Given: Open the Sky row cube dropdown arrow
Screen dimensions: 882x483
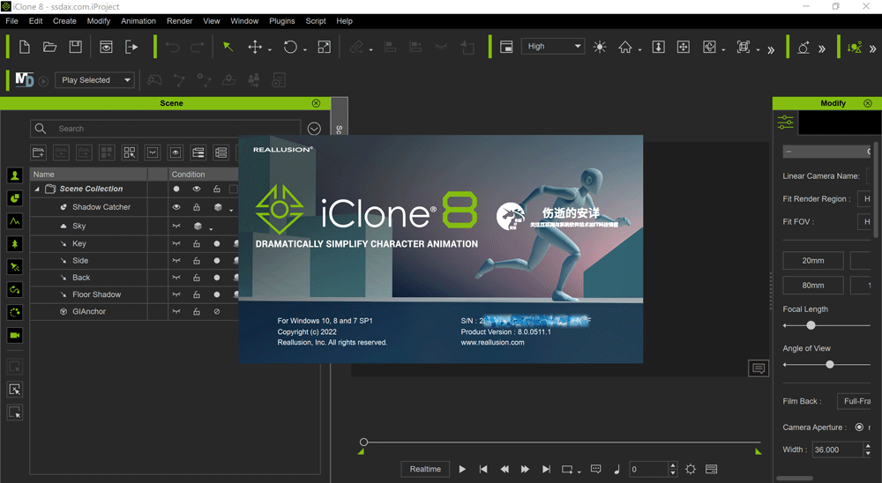Looking at the screenshot, I should pyautogui.click(x=211, y=229).
